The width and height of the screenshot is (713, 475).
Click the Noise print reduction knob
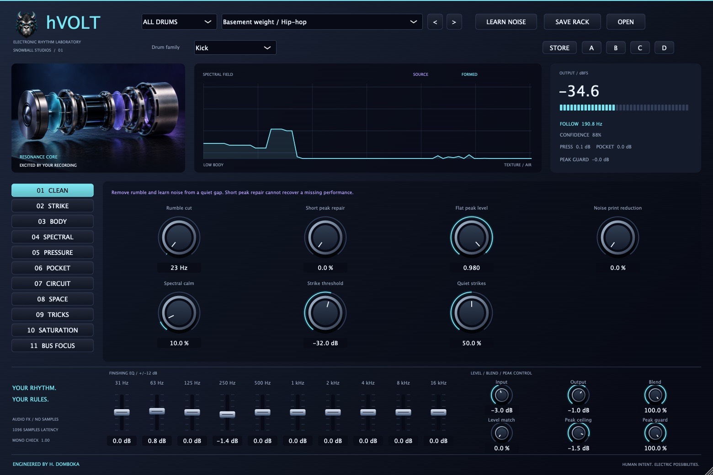coord(618,237)
